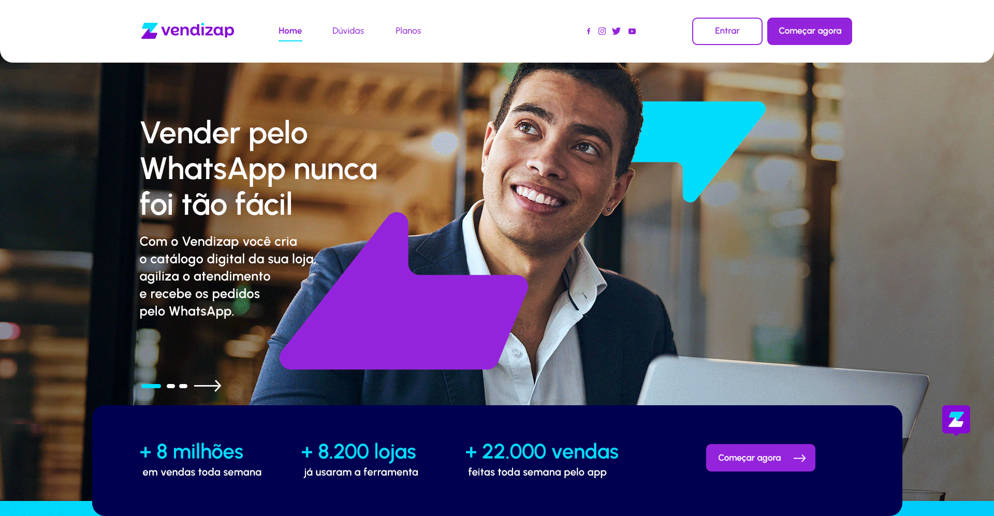The width and height of the screenshot is (994, 516).
Task: Click arrow inside bottom Começar agora button
Action: [x=799, y=458]
